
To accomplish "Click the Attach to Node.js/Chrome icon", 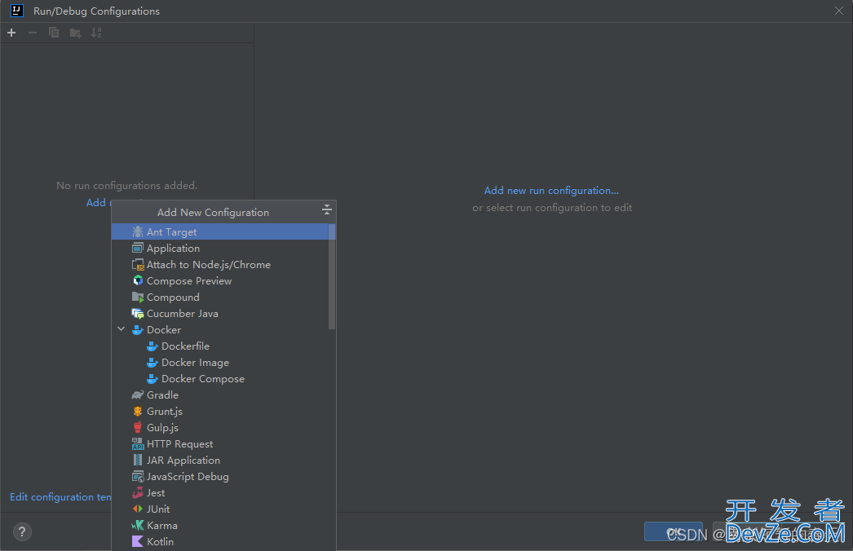I will coord(138,264).
